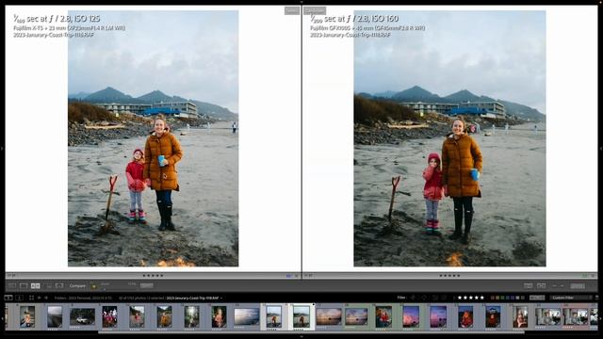Click the filmstrip grid shortcut icon
Viewport: 603px width, 339px height.
click(31, 298)
